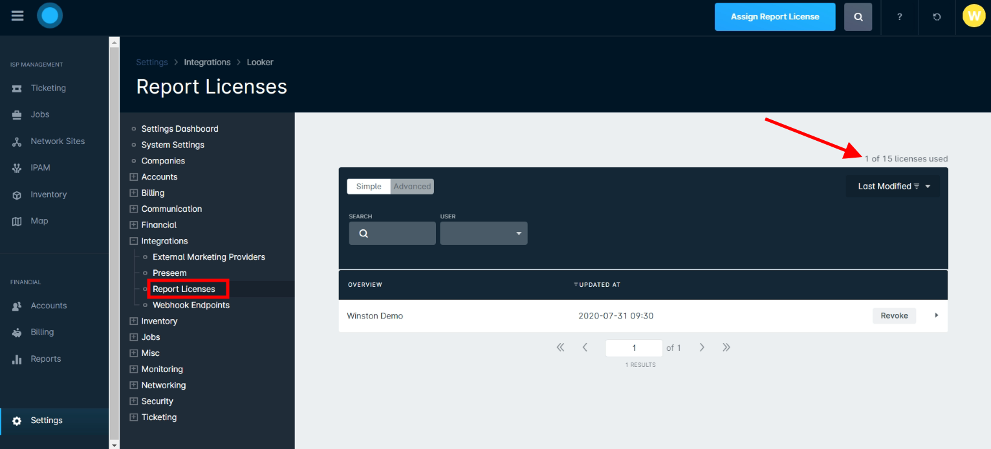Open Settings Dashboard in settings tree
Image resolution: width=991 pixels, height=449 pixels.
(x=180, y=129)
